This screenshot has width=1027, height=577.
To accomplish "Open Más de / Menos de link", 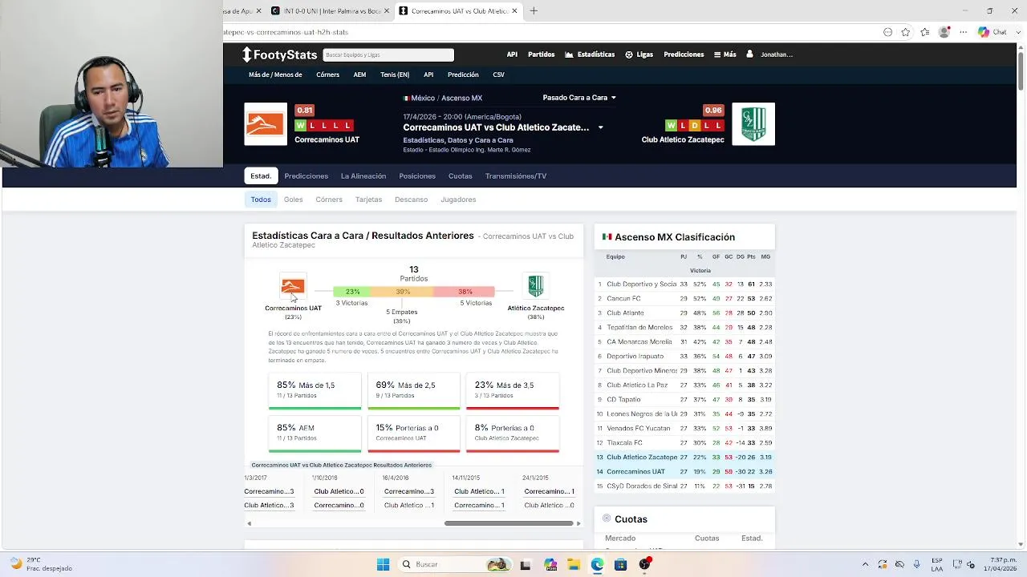I will tap(275, 75).
